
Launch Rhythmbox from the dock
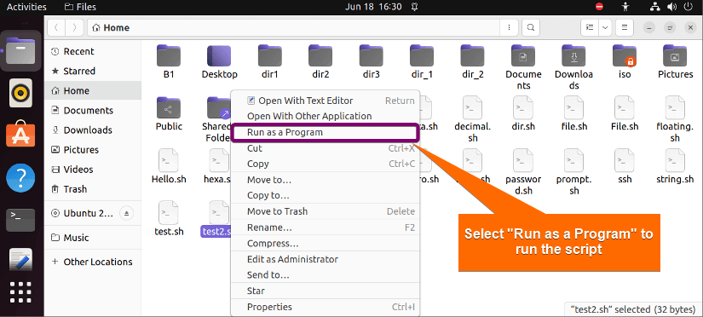[x=20, y=93]
